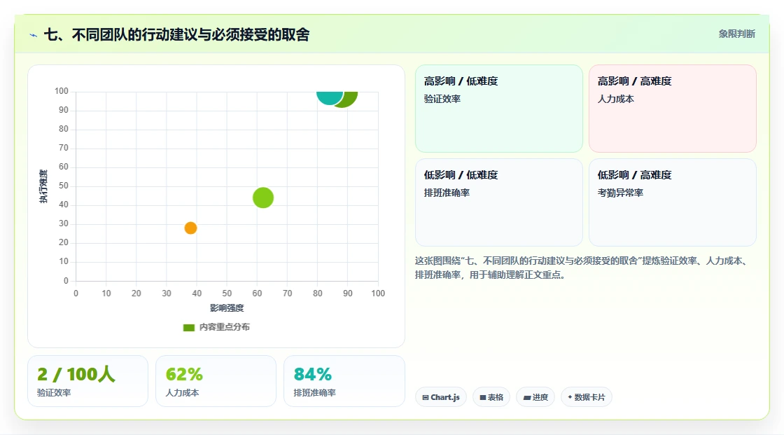Click the dark green bubble at chart top

(x=350, y=99)
